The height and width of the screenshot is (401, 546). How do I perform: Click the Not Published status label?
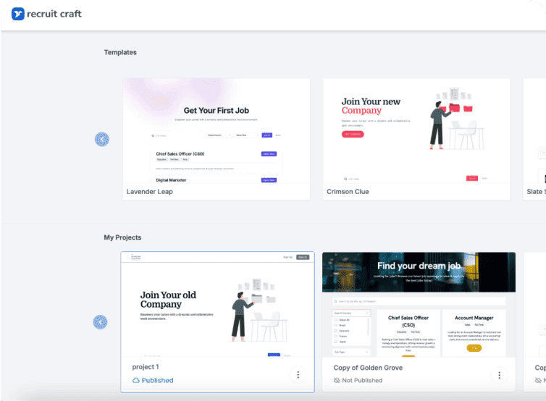click(x=362, y=380)
